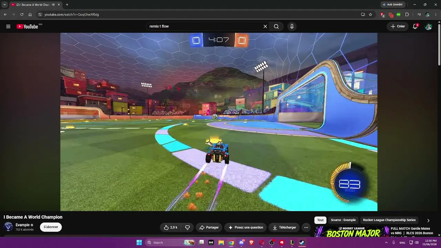
Task: Click the Rocket League video player
Action: [219, 122]
